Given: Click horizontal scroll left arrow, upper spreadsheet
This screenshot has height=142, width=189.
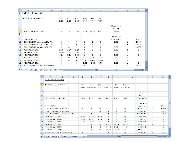Looking at the screenshot, I should 97,70.
